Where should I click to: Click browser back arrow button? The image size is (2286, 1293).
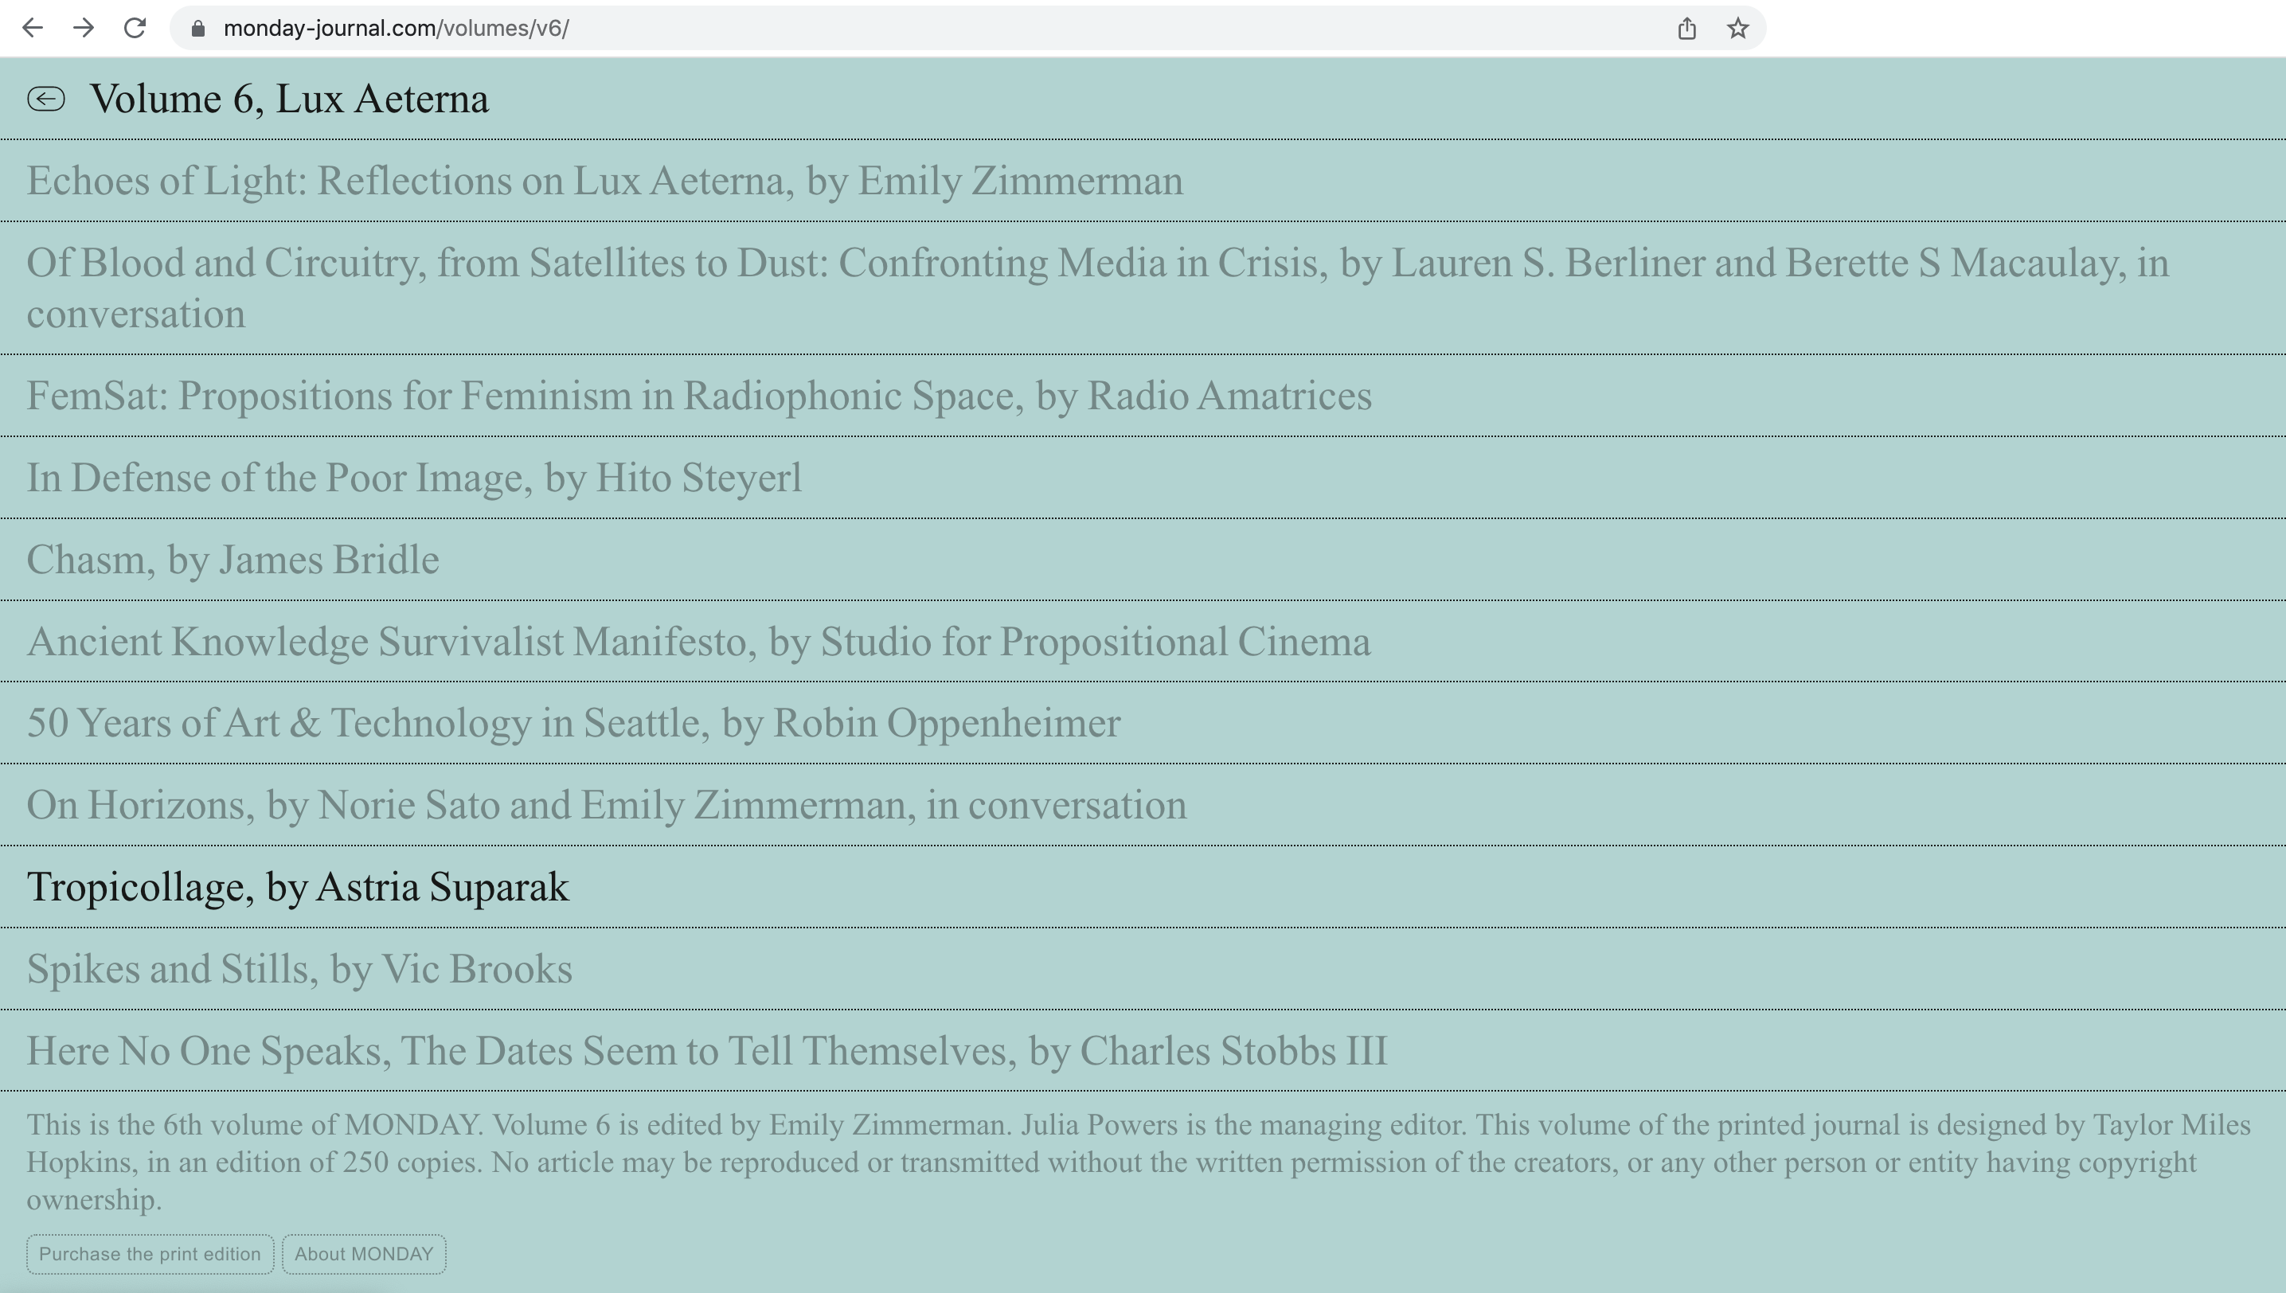point(33,29)
